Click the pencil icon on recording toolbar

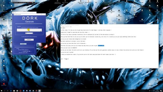point(28,3)
